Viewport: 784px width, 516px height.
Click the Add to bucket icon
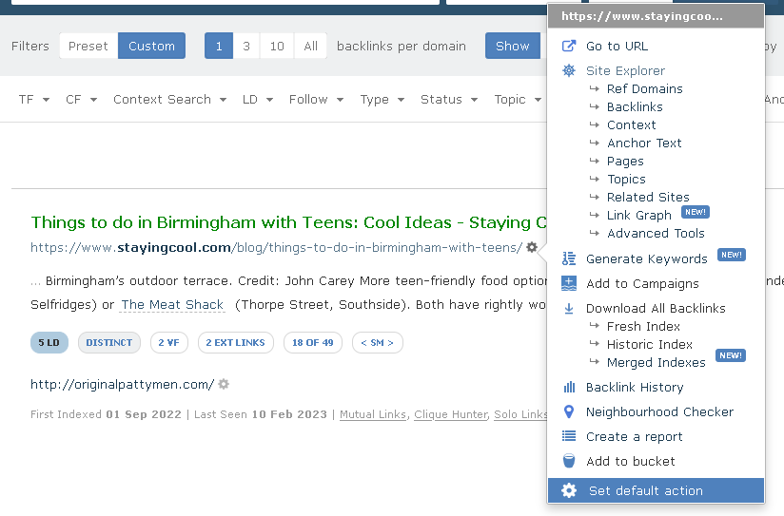pyautogui.click(x=569, y=461)
